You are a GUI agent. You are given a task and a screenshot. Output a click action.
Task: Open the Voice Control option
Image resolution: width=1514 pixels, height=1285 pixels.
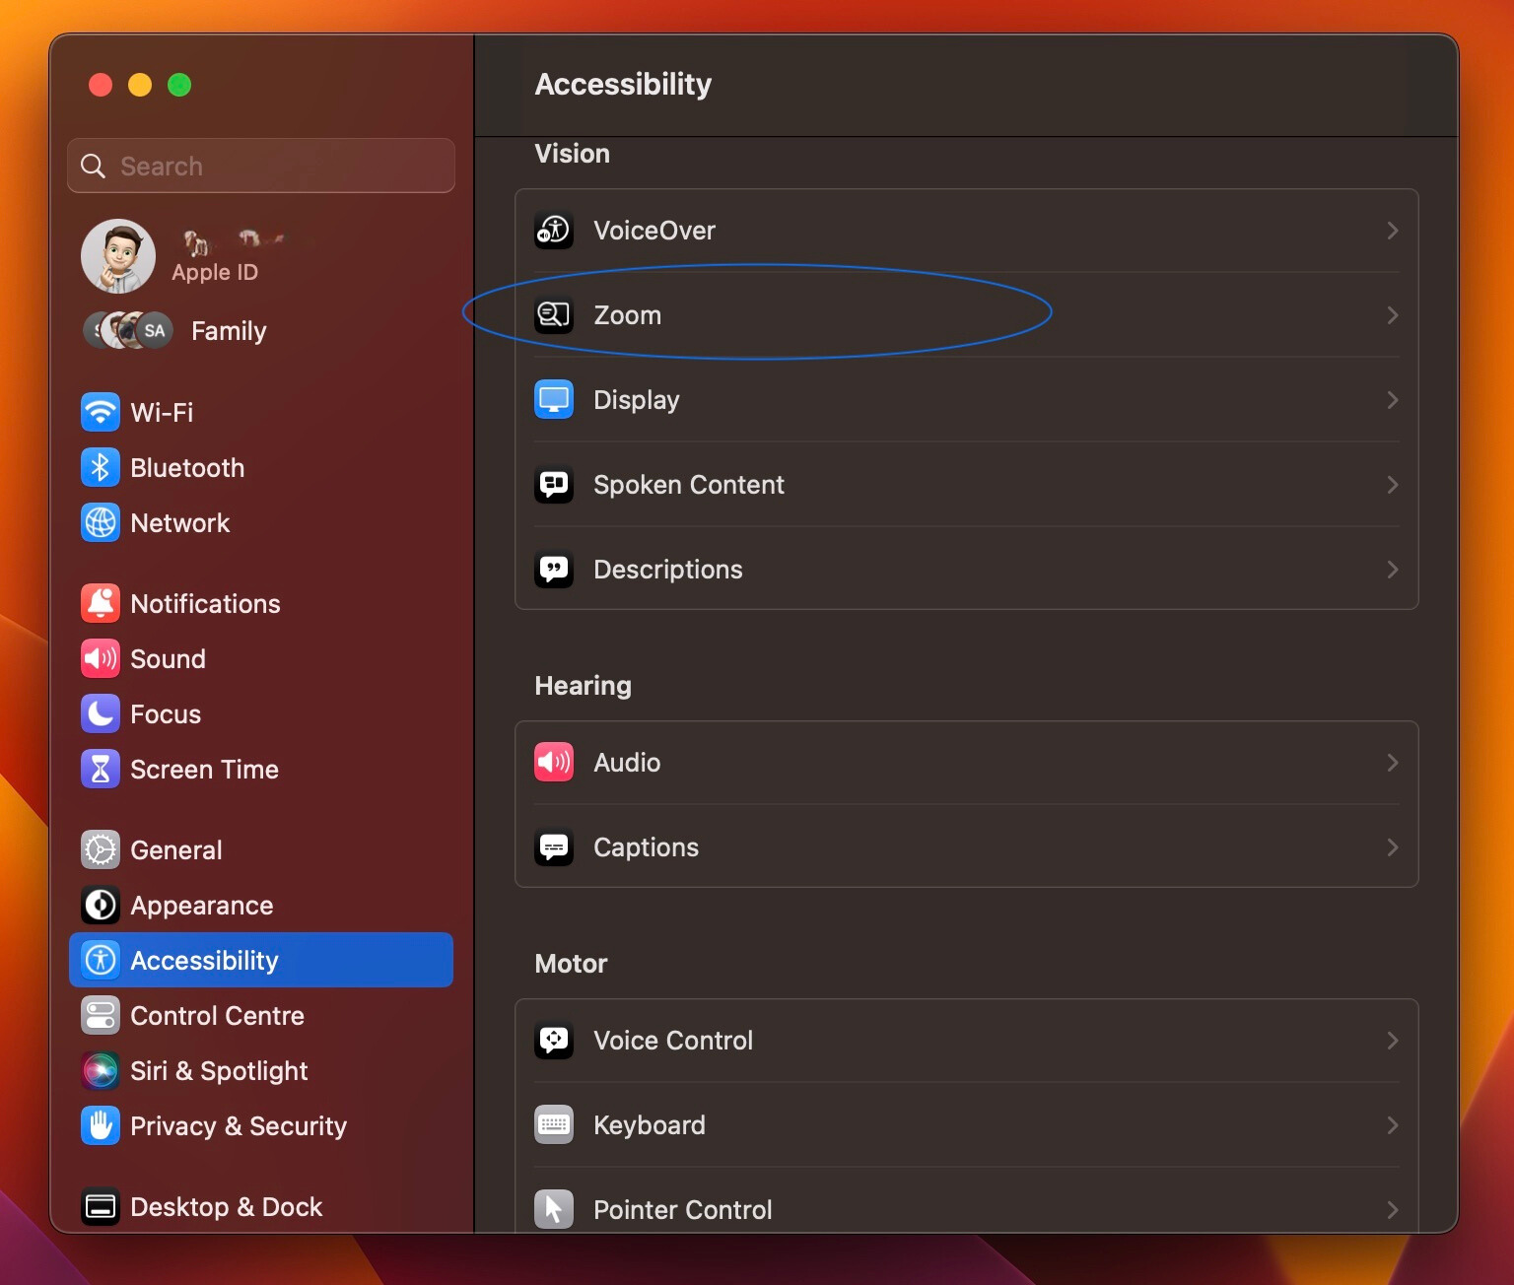[x=966, y=1041]
